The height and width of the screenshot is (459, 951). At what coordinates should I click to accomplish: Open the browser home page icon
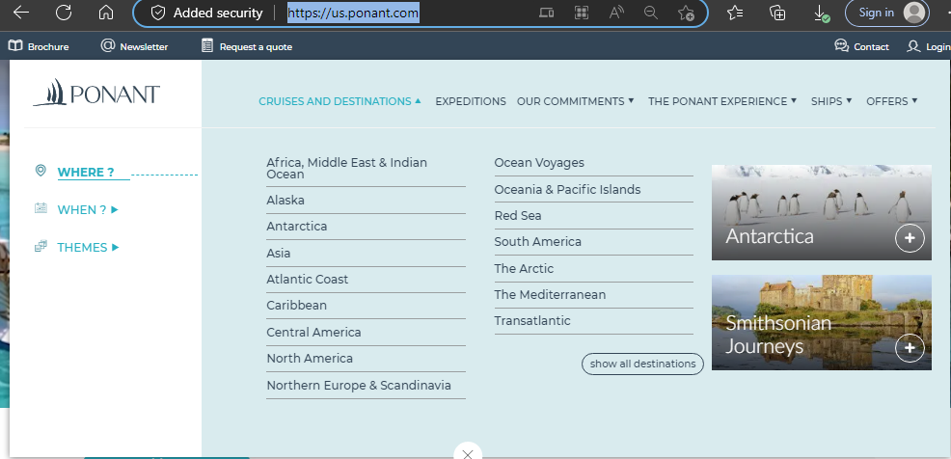pyautogui.click(x=106, y=13)
